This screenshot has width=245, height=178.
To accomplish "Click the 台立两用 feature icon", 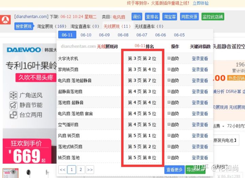I will pyautogui.click(x=13, y=115).
